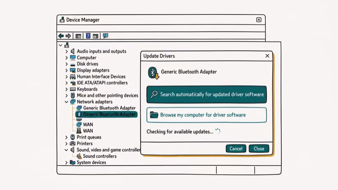Expand Mice and other pointing devices
The width and height of the screenshot is (338, 190).
(x=66, y=95)
